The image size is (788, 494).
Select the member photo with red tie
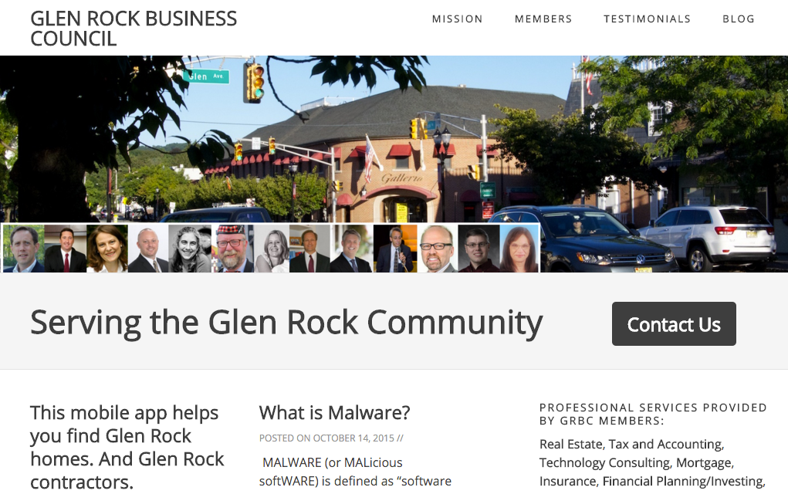66,249
